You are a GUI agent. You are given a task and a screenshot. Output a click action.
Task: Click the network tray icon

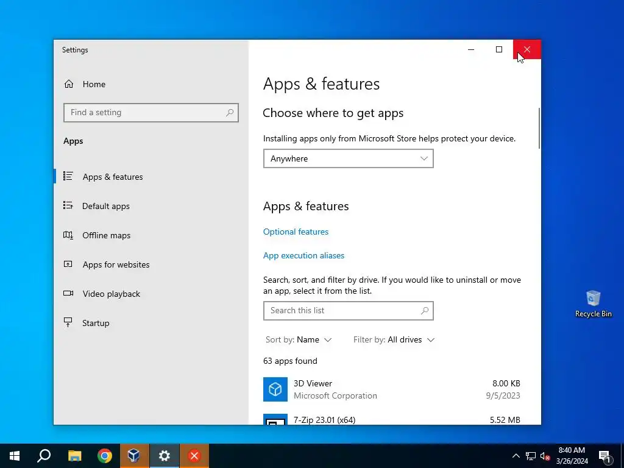click(x=531, y=456)
